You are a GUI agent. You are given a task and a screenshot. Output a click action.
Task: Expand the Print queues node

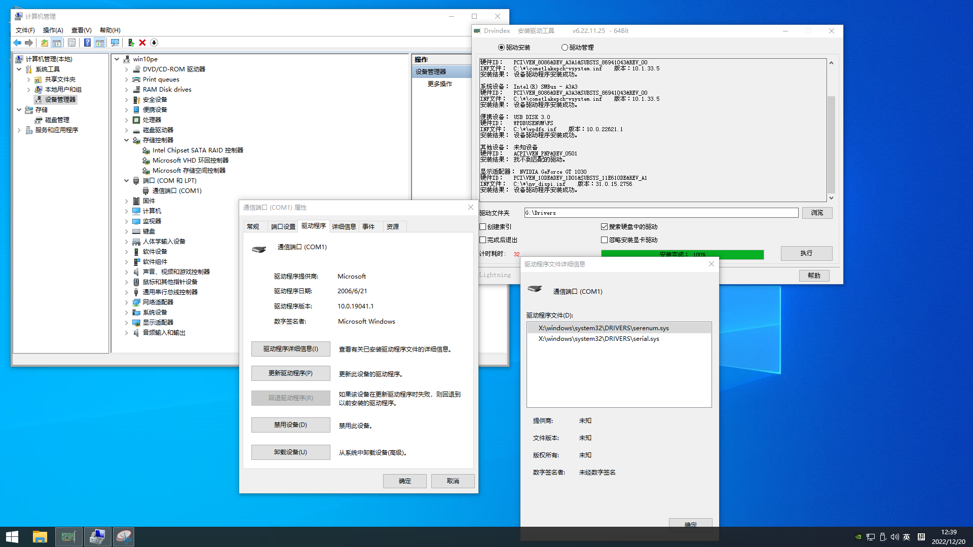(x=127, y=80)
